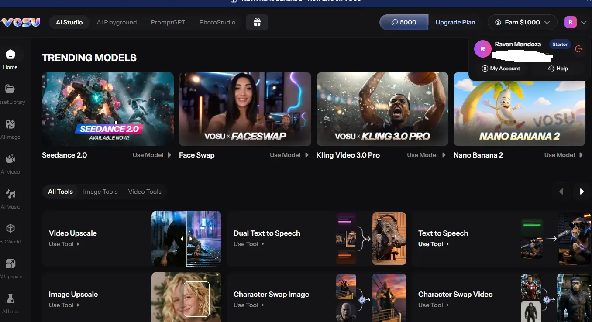592x322 pixels.
Task: Select the All Tools filter tab
Action: pos(60,192)
